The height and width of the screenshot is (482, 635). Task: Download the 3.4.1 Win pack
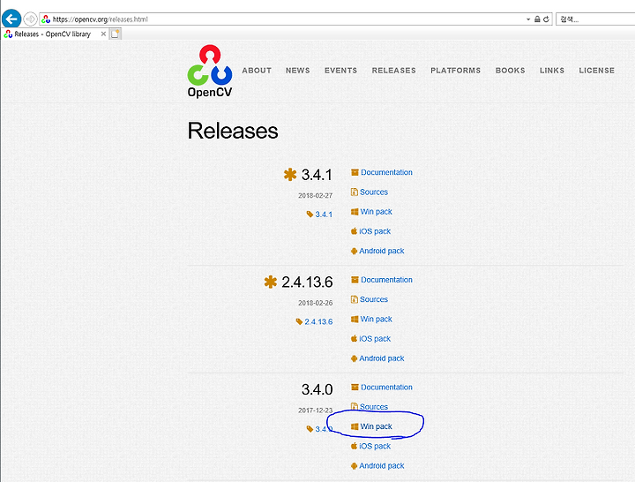click(377, 212)
